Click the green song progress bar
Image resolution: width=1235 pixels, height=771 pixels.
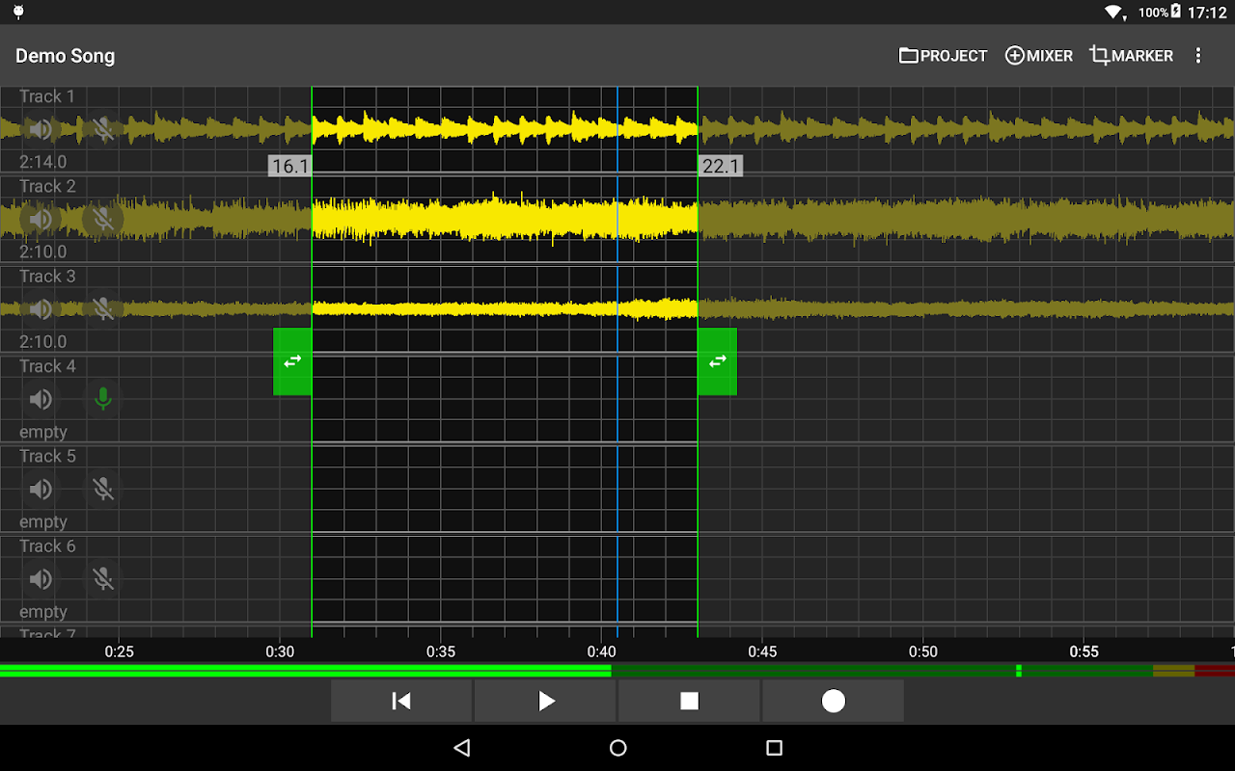pyautogui.click(x=305, y=670)
